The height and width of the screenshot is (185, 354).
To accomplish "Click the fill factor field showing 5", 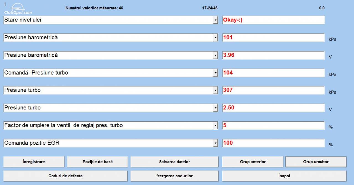I will 274,126.
